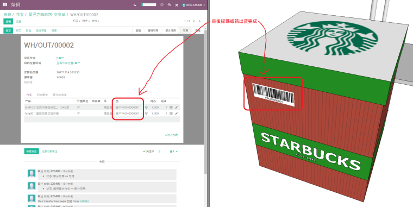This screenshot has height=207, width=413.
Task: Click the phone call icon in top bar
Action: point(135,5)
